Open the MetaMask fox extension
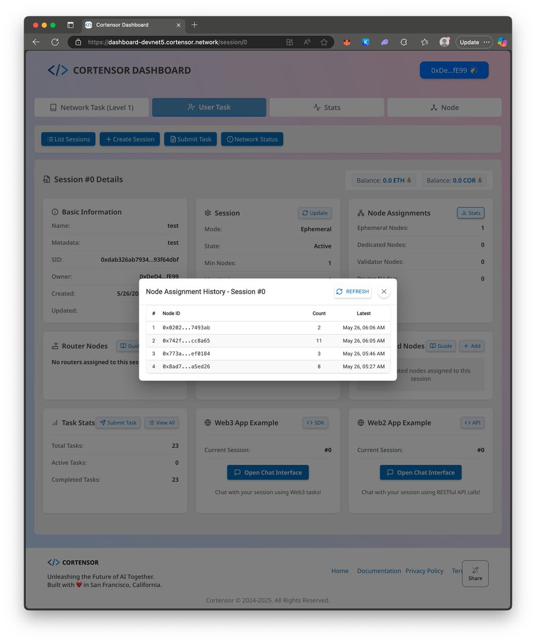Screen dimensions: 536x642 click(347, 42)
